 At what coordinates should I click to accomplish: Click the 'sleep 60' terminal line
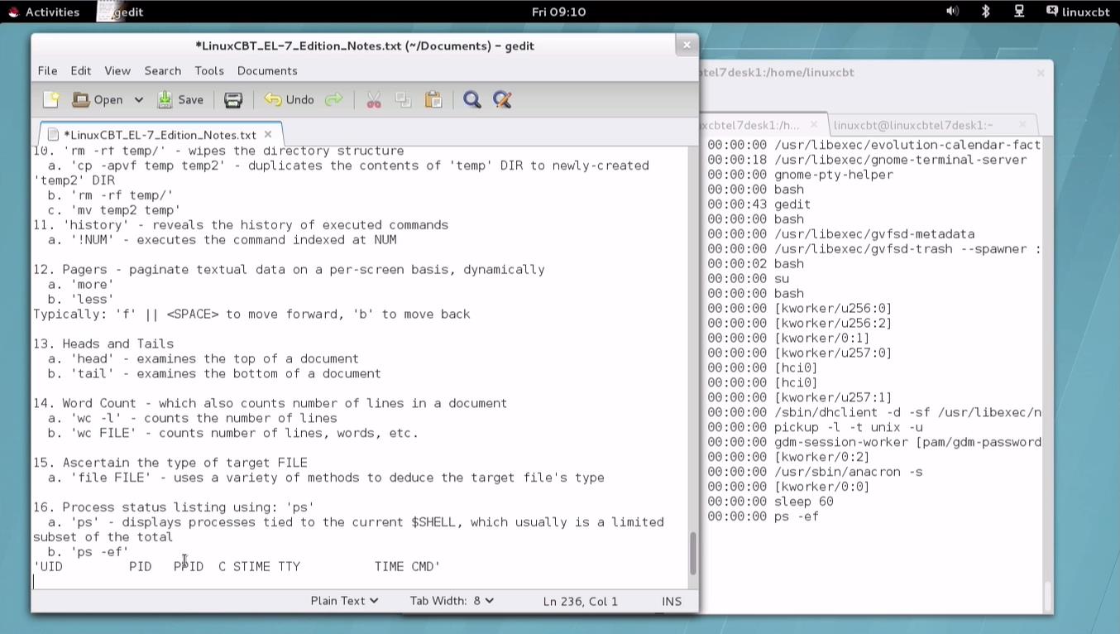tap(770, 502)
